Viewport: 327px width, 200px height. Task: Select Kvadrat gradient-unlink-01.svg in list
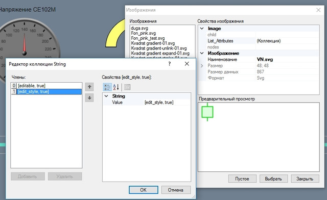point(159,48)
